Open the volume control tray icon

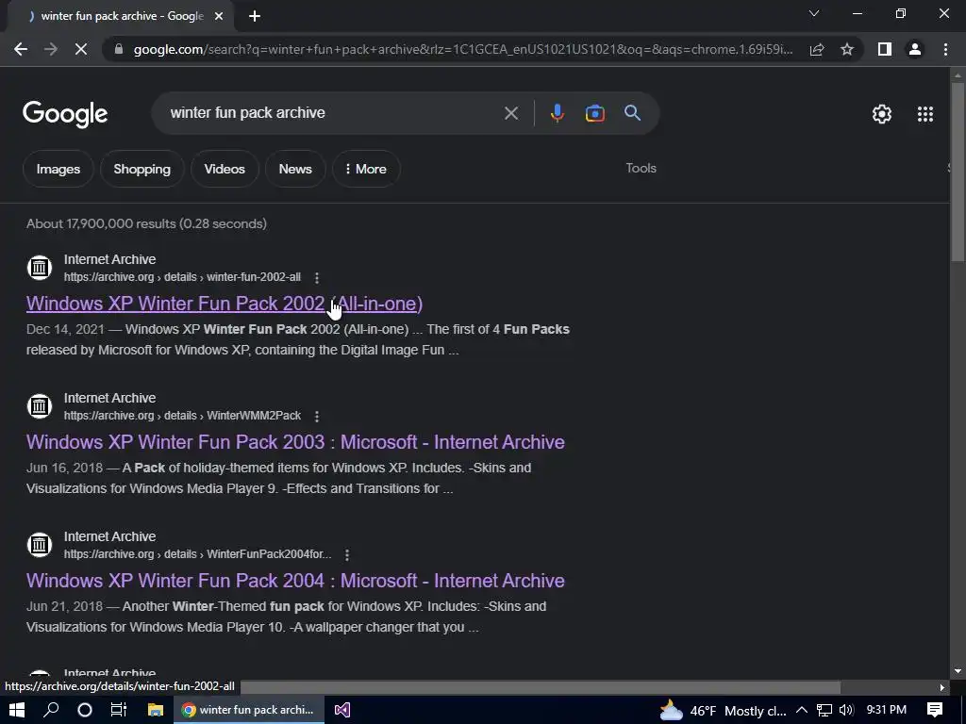click(846, 710)
